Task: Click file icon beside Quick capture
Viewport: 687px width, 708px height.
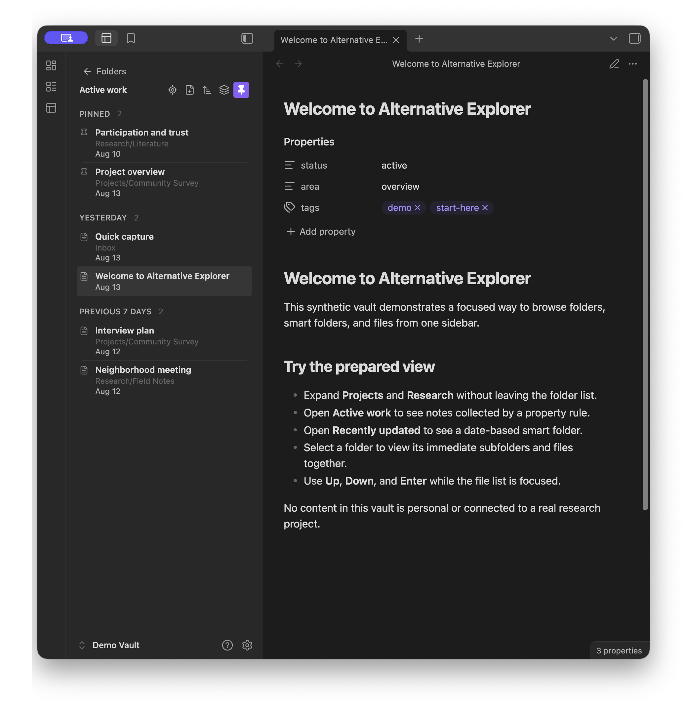Action: point(84,237)
